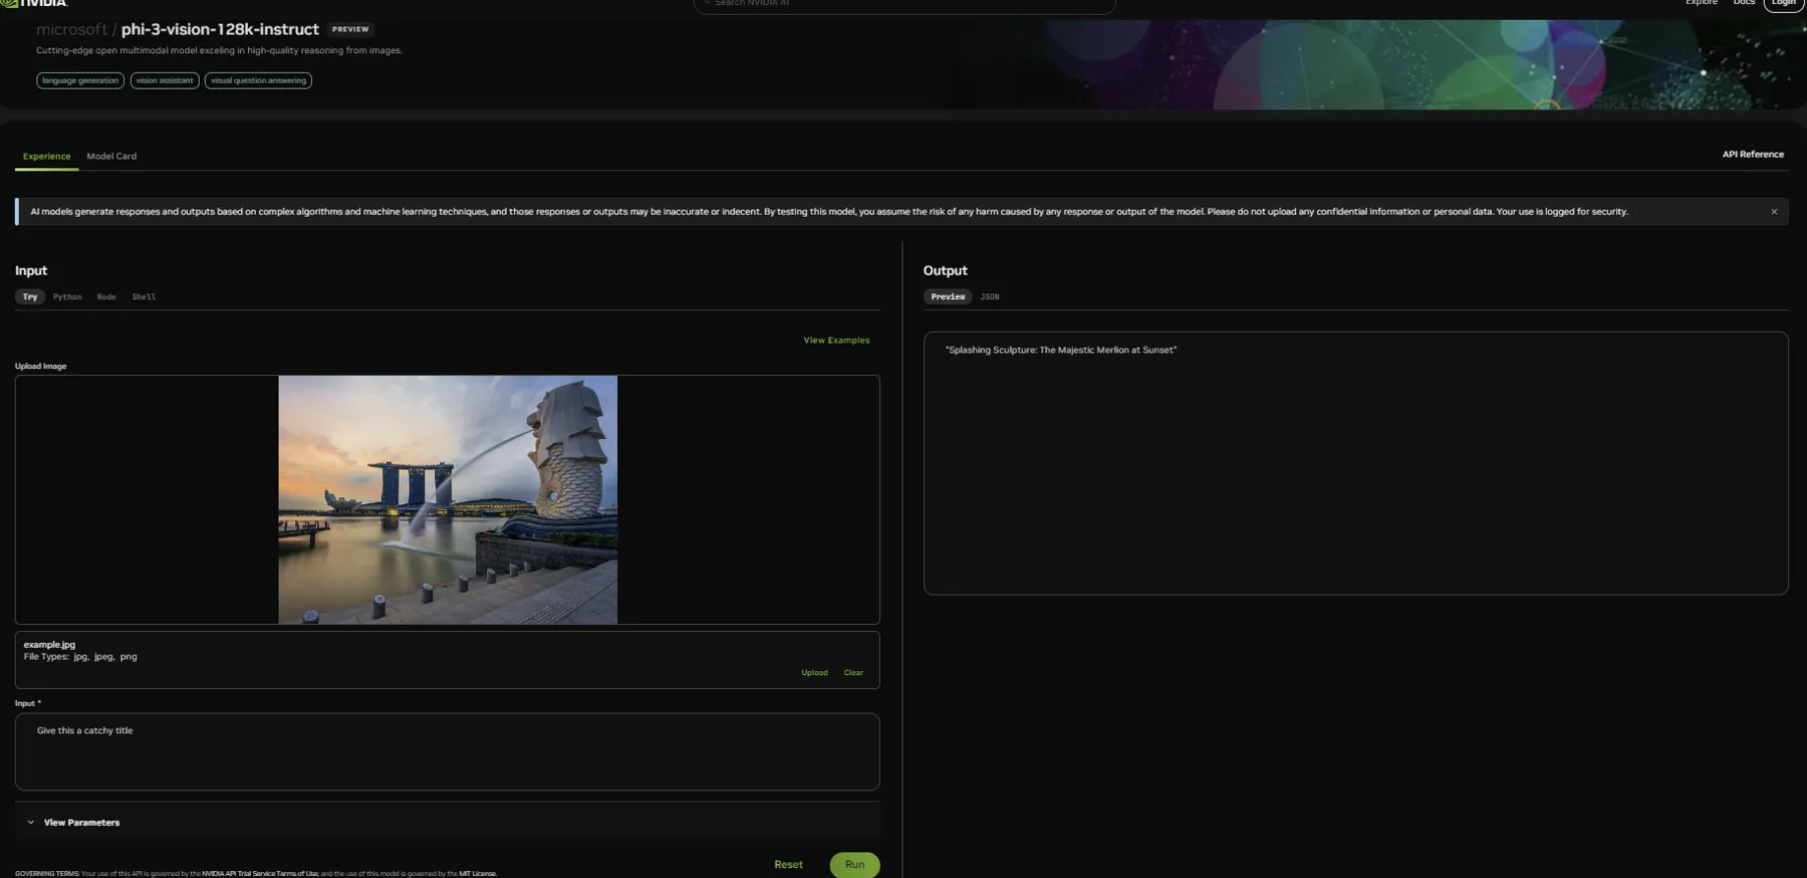
Task: Select the JSON output tab
Action: point(990,297)
